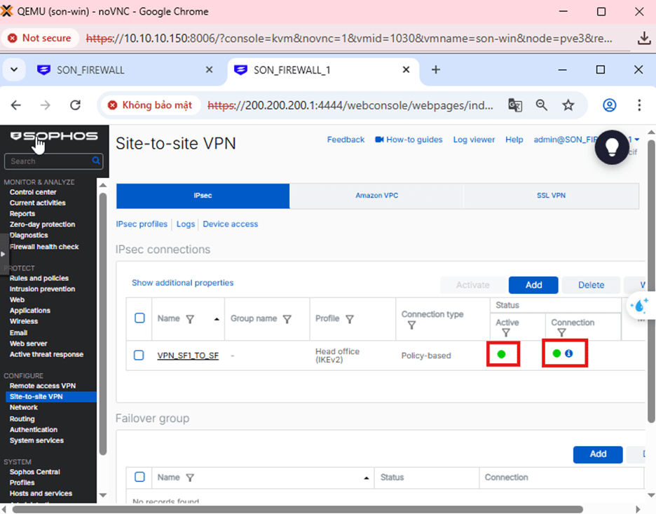Bookmark this page with star icon

coord(568,105)
